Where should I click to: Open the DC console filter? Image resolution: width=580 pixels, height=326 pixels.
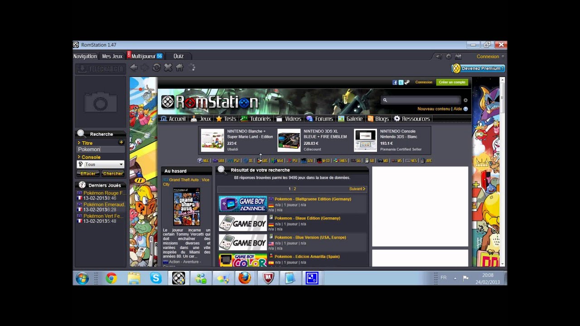248,161
